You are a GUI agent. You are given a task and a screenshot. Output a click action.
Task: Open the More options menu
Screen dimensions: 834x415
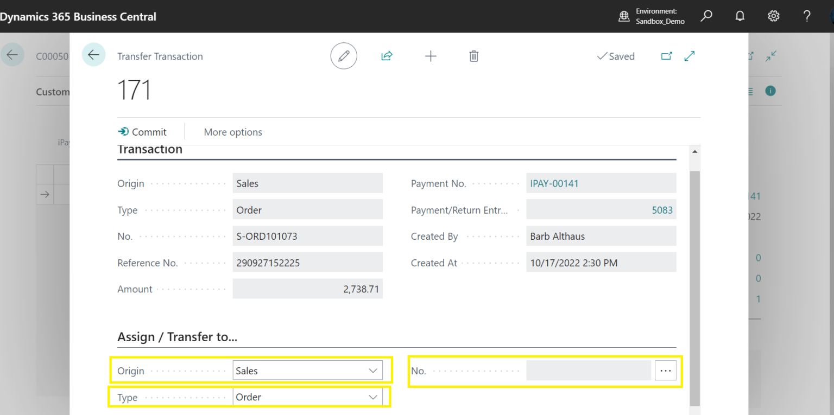233,131
